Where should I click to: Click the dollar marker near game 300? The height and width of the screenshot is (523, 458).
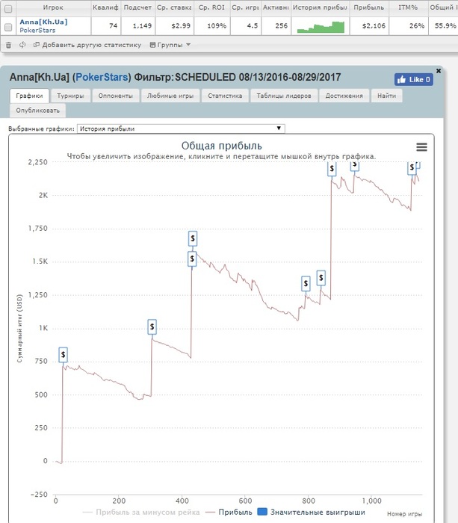(152, 327)
